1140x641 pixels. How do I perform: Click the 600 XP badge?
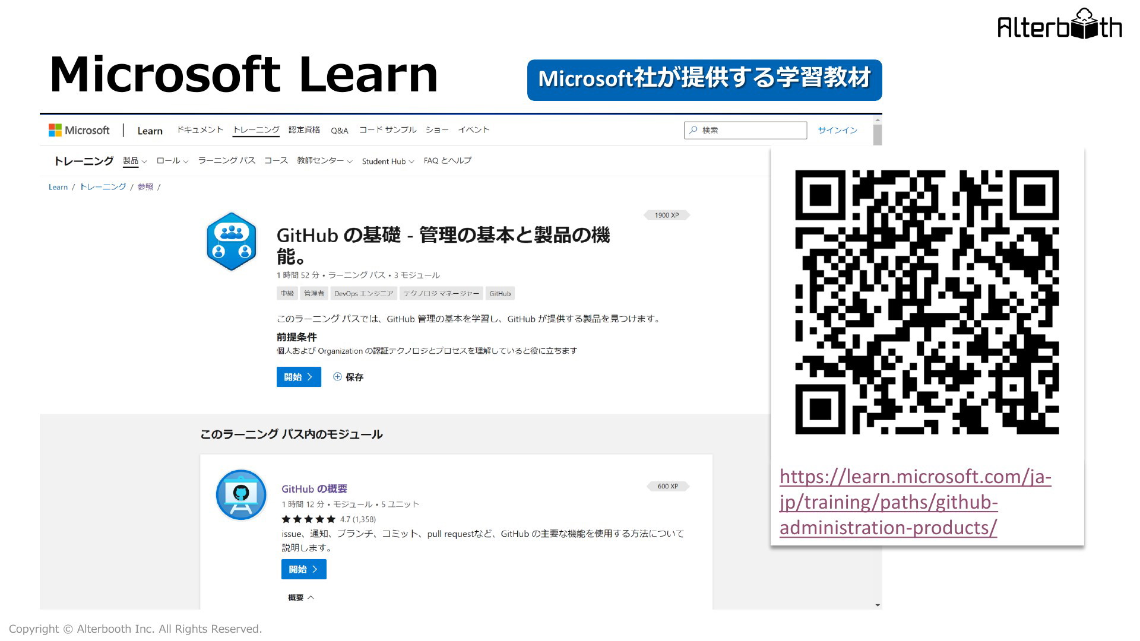point(667,486)
